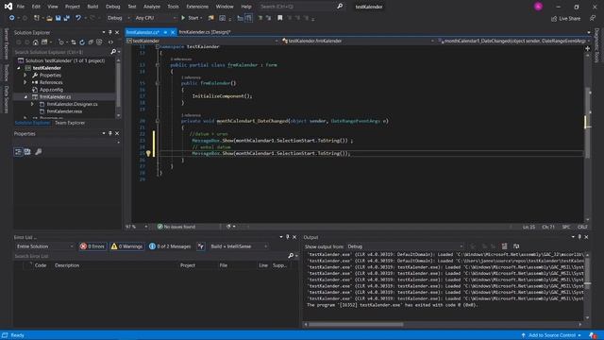Open the File menu
The height and width of the screenshot is (340, 604).
(21, 7)
